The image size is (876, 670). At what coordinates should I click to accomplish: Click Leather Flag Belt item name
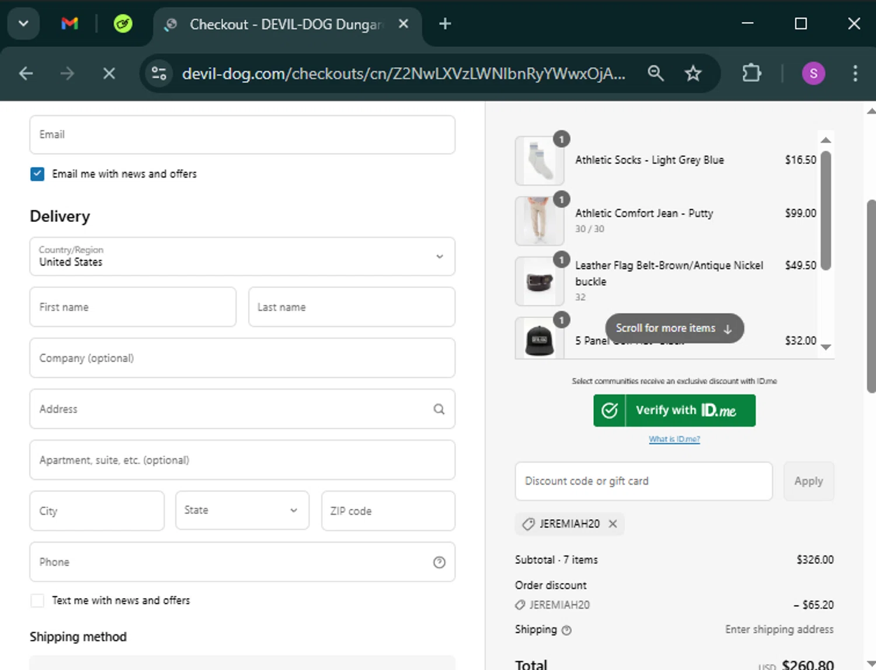click(669, 273)
